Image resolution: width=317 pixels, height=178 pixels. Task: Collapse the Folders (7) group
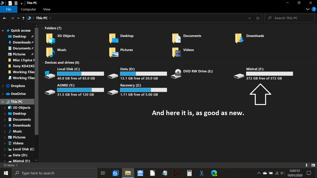[x=42, y=28]
